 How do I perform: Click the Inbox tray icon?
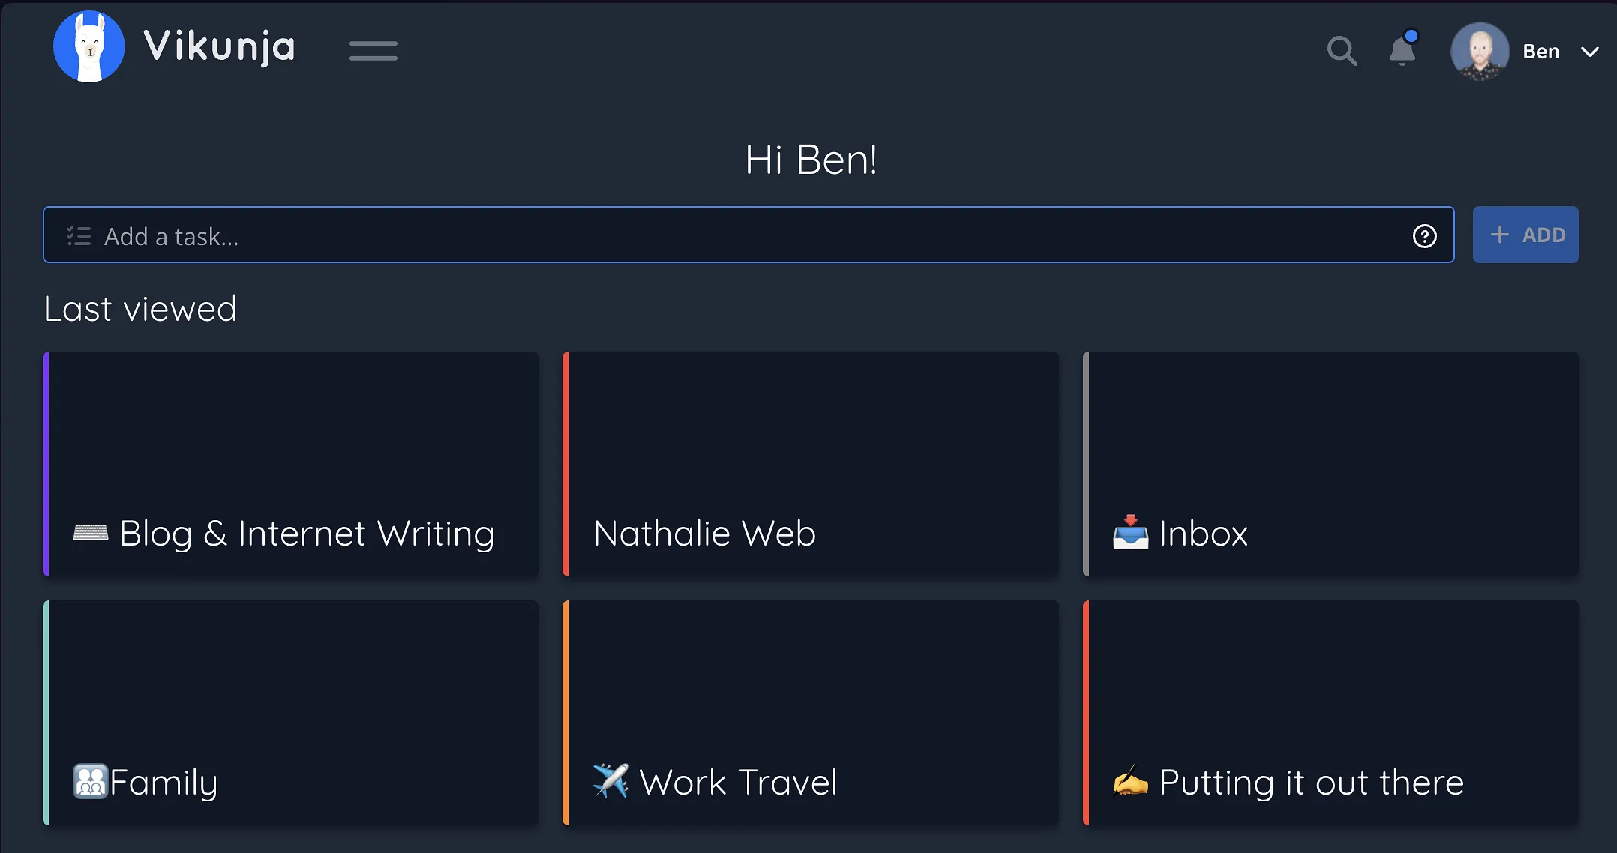point(1130,533)
